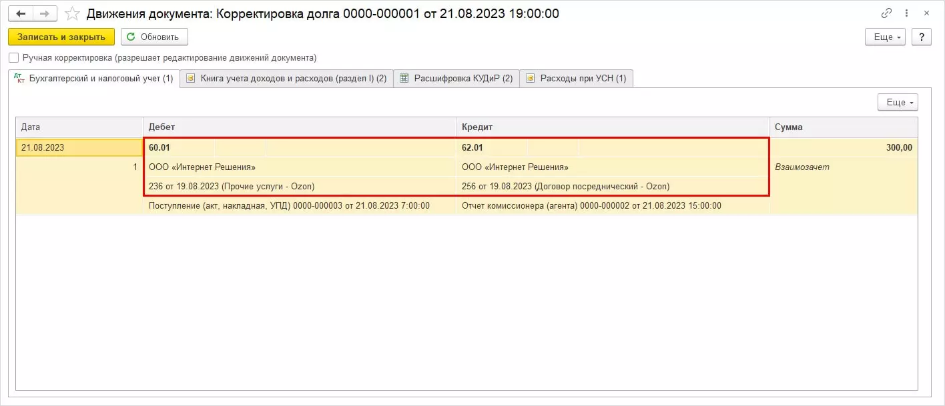Click the Обновить refresh button

coord(154,37)
